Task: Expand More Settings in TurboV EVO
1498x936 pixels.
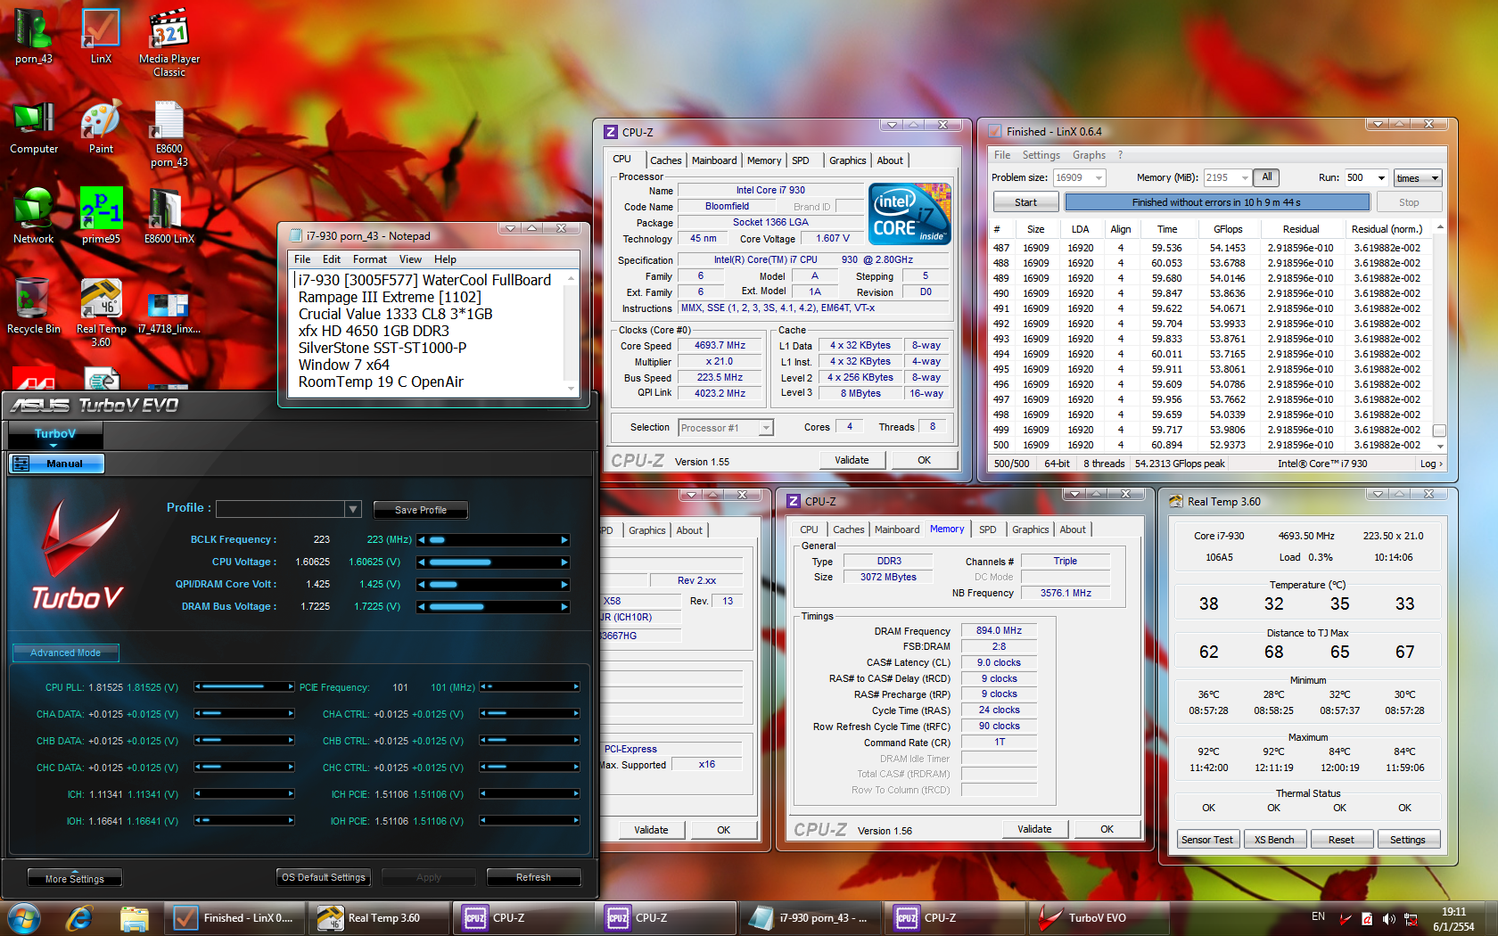Action: [x=75, y=878]
